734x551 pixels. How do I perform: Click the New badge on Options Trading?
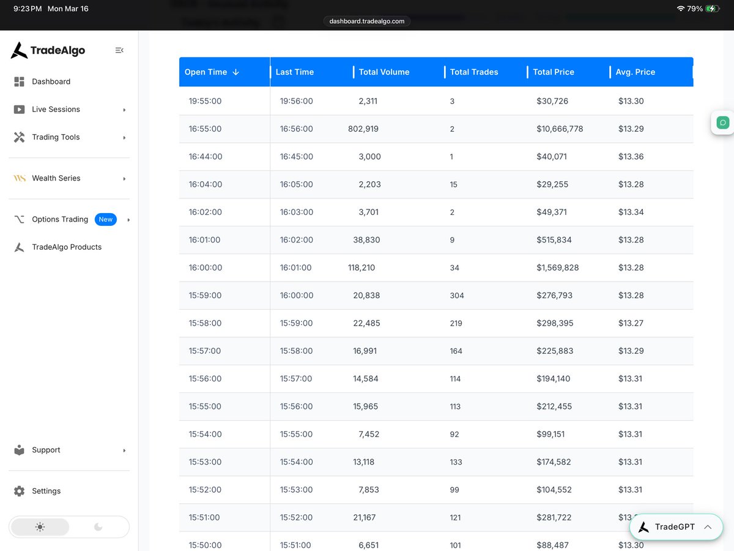pyautogui.click(x=106, y=219)
